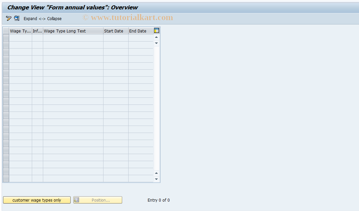This screenshot has width=359, height=211.
Task: Click customer wage types only button
Action: click(x=37, y=200)
